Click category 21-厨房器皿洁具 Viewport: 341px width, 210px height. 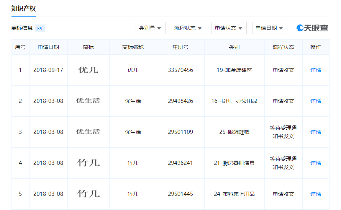[234, 163]
